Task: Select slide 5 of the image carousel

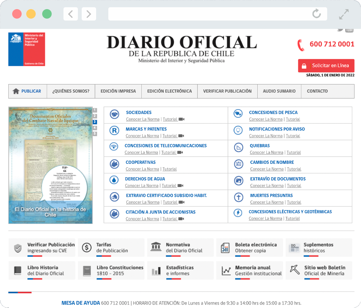Action: (95, 133)
